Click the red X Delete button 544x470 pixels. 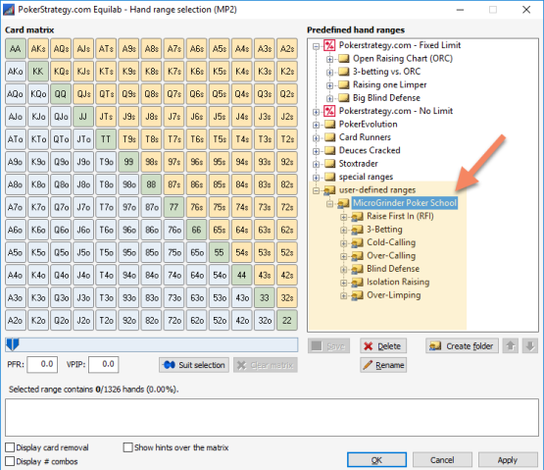point(383,346)
